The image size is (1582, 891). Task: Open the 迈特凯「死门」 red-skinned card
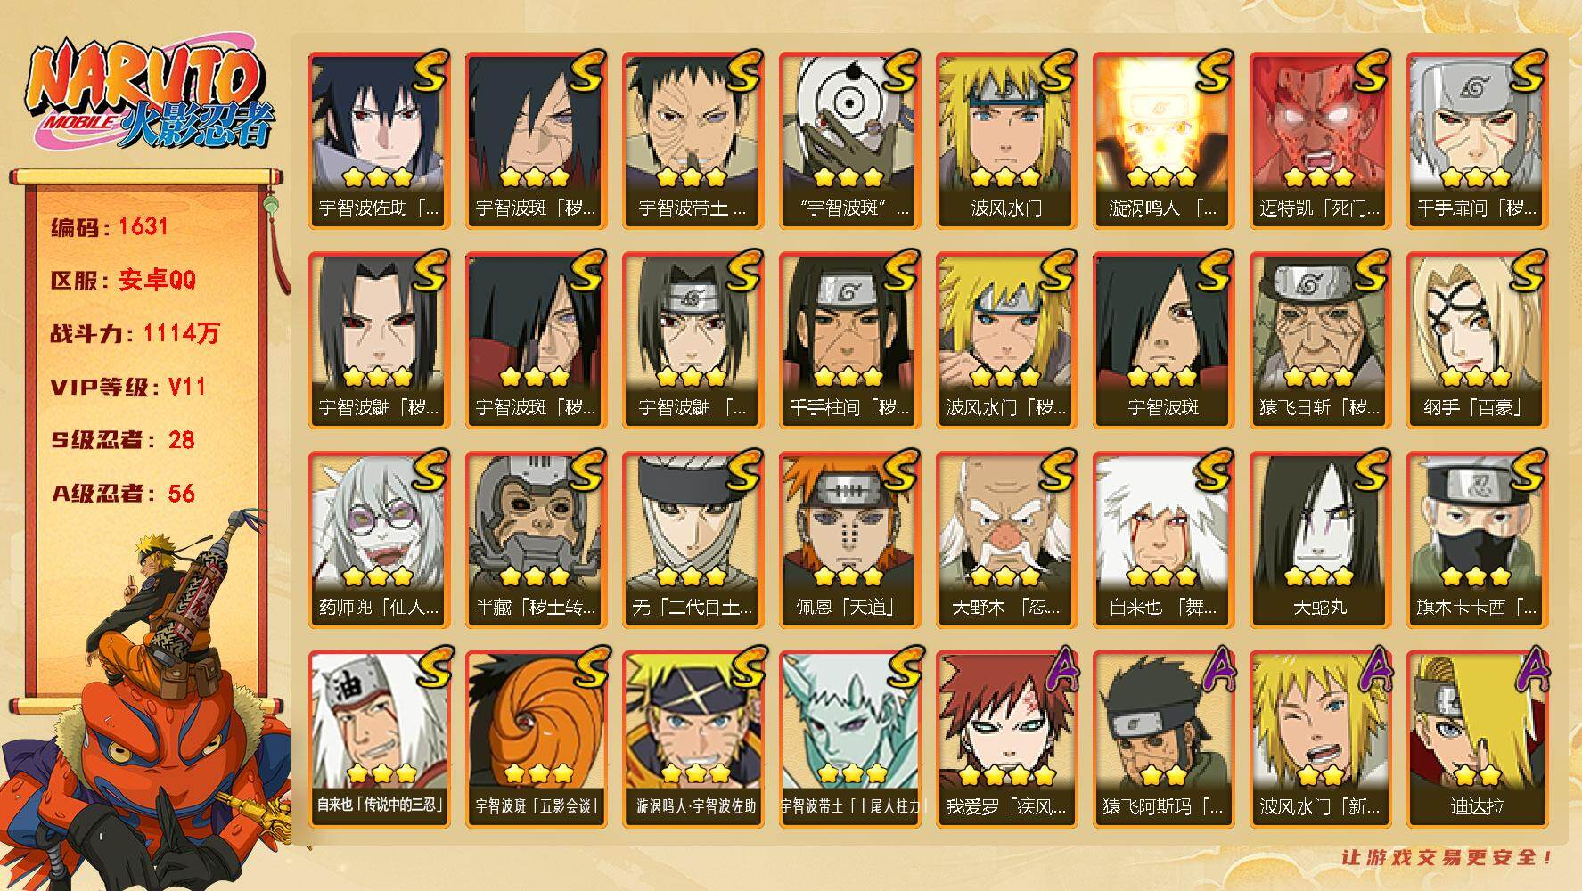click(x=1320, y=141)
